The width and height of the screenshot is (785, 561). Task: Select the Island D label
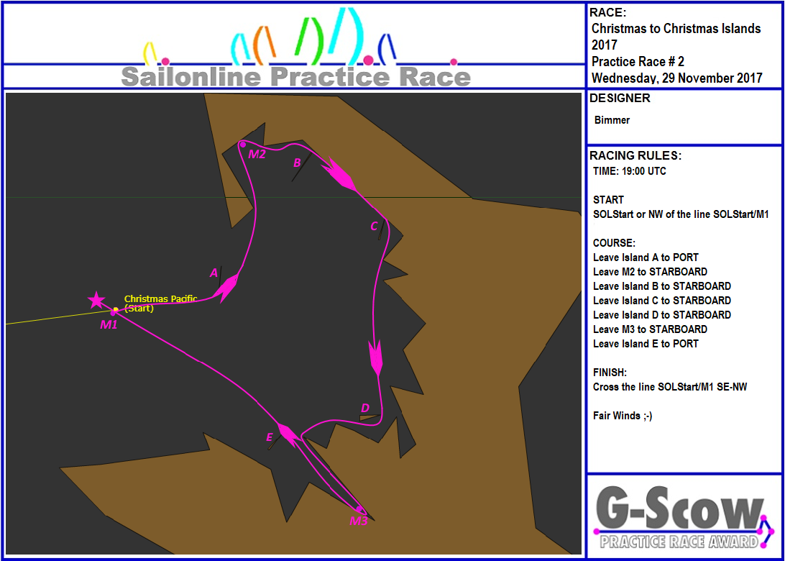coord(365,409)
